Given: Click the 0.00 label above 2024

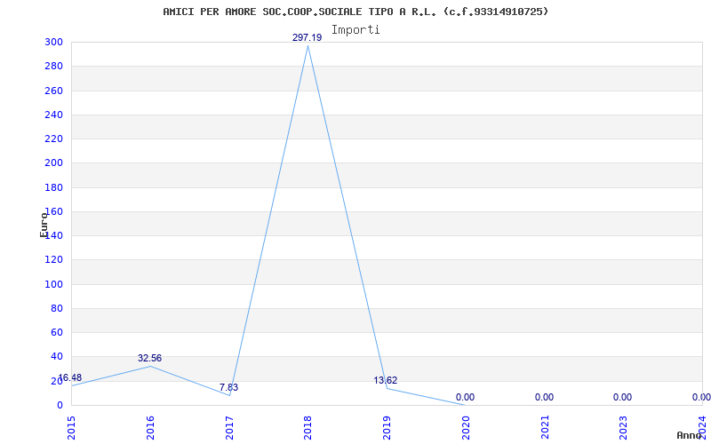Looking at the screenshot, I should (x=701, y=397).
